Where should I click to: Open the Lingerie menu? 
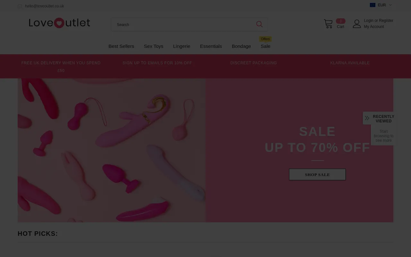(x=182, y=46)
